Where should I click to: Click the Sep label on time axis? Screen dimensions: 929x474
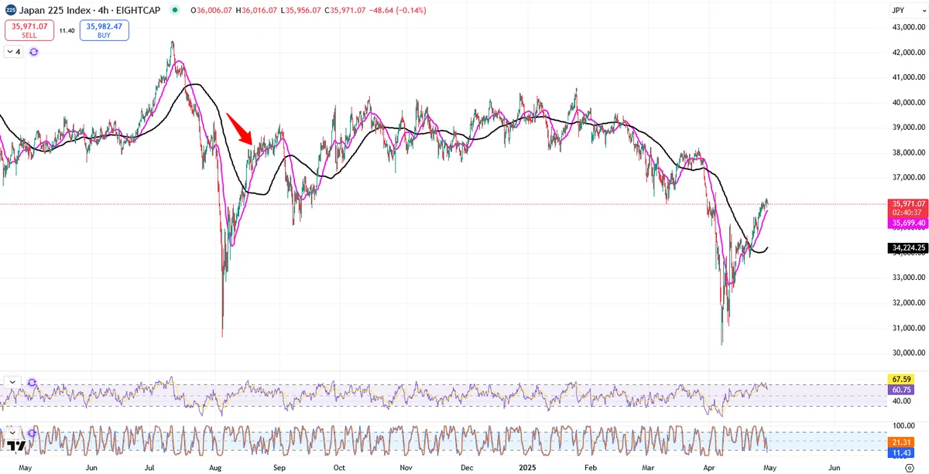tap(279, 468)
